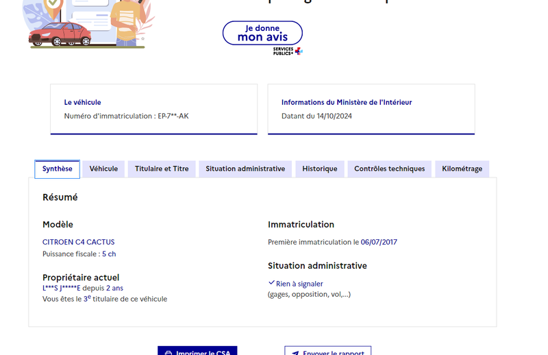Click the '5 ch' fiscal power value
The height and width of the screenshot is (355, 548).
(109, 254)
